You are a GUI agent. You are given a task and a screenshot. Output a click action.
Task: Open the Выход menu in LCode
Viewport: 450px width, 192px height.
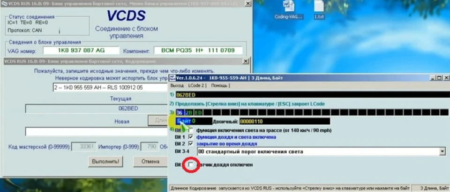(177, 85)
